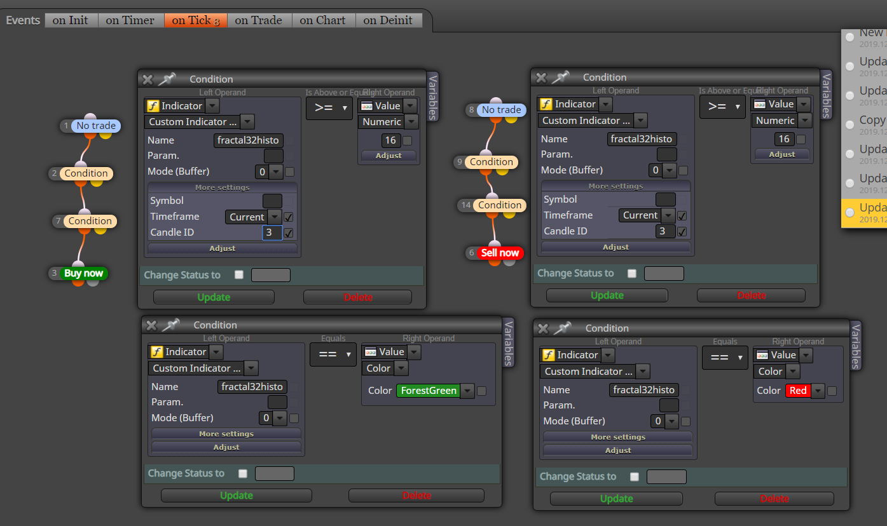The image size is (887, 526).
Task: Click the pin icon on the Red Condition panel
Action: 562,328
